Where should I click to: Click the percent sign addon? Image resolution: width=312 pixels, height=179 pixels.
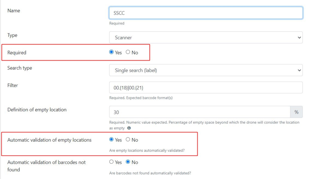(x=296, y=112)
